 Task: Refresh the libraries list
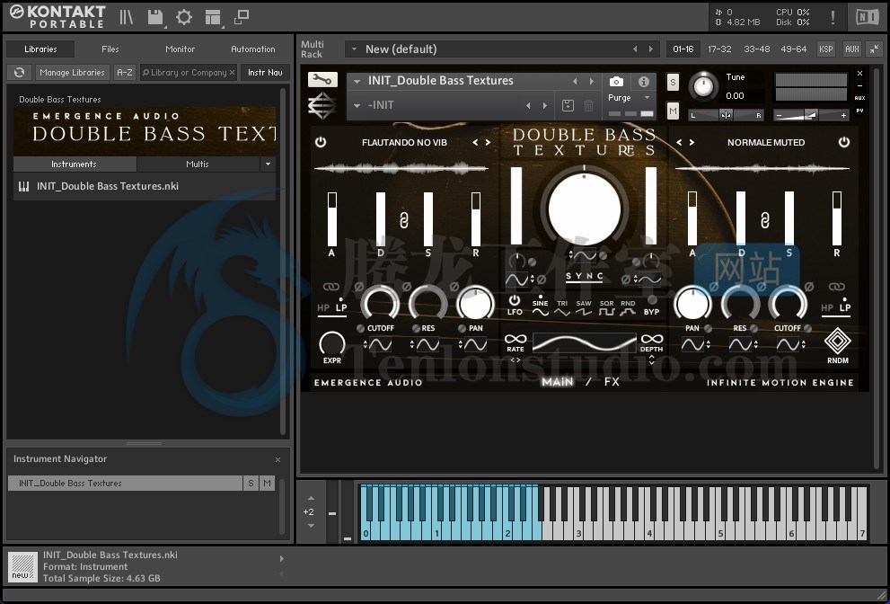point(19,72)
